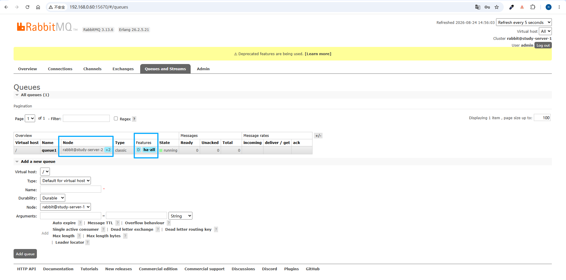Open the saved passwords key icon
This screenshot has height=280, width=566.
(487, 7)
